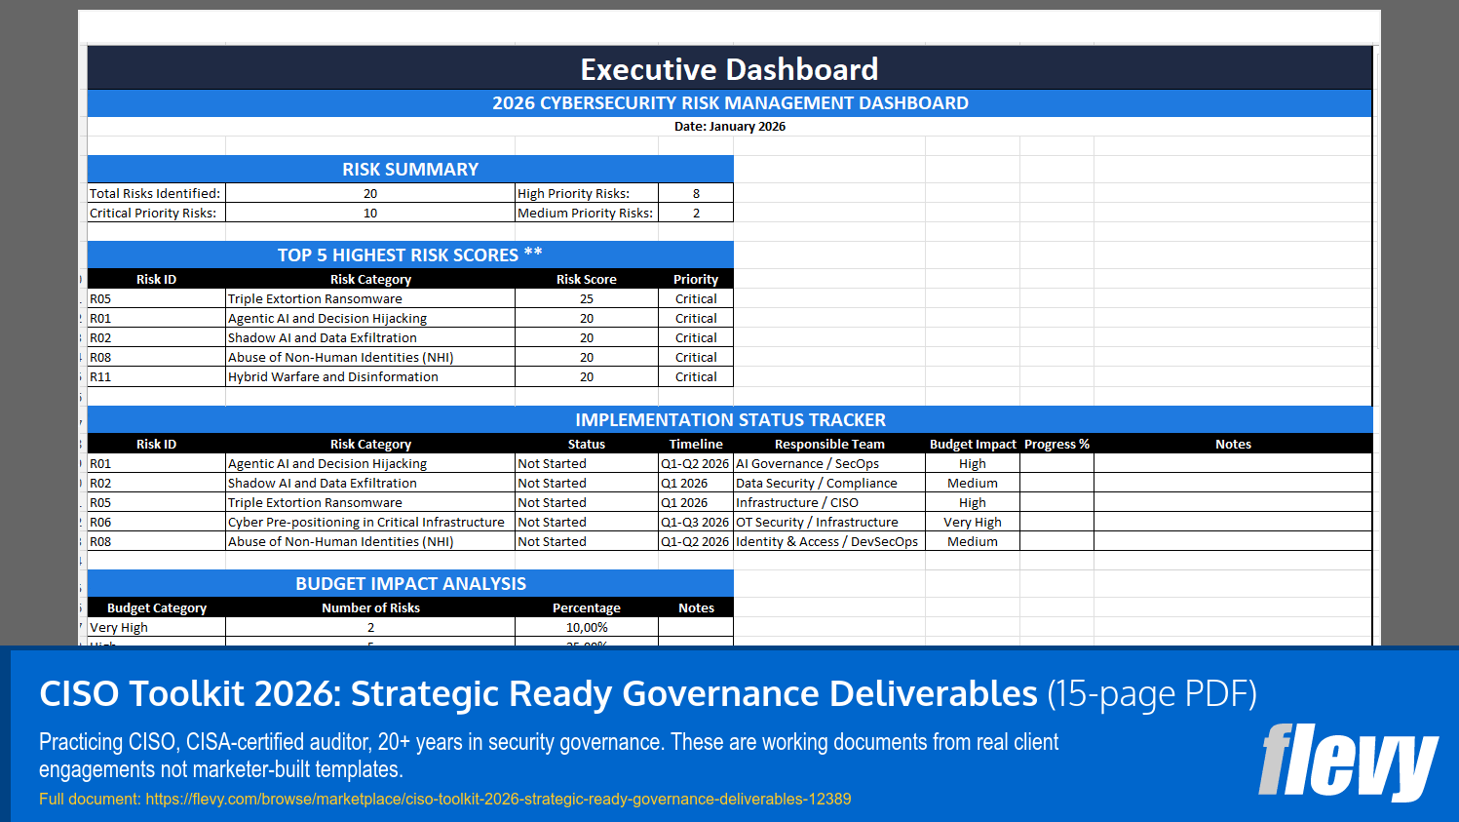Select Identity & Access / DevSecOps cell
1459x822 pixels.
click(829, 541)
